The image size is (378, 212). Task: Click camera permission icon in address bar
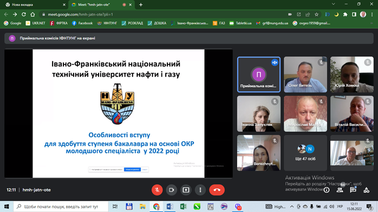coord(290,15)
